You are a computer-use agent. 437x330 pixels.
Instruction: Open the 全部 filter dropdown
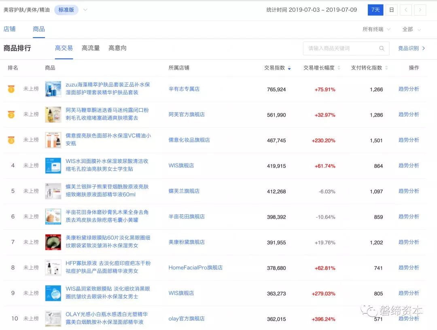pyautogui.click(x=412, y=29)
